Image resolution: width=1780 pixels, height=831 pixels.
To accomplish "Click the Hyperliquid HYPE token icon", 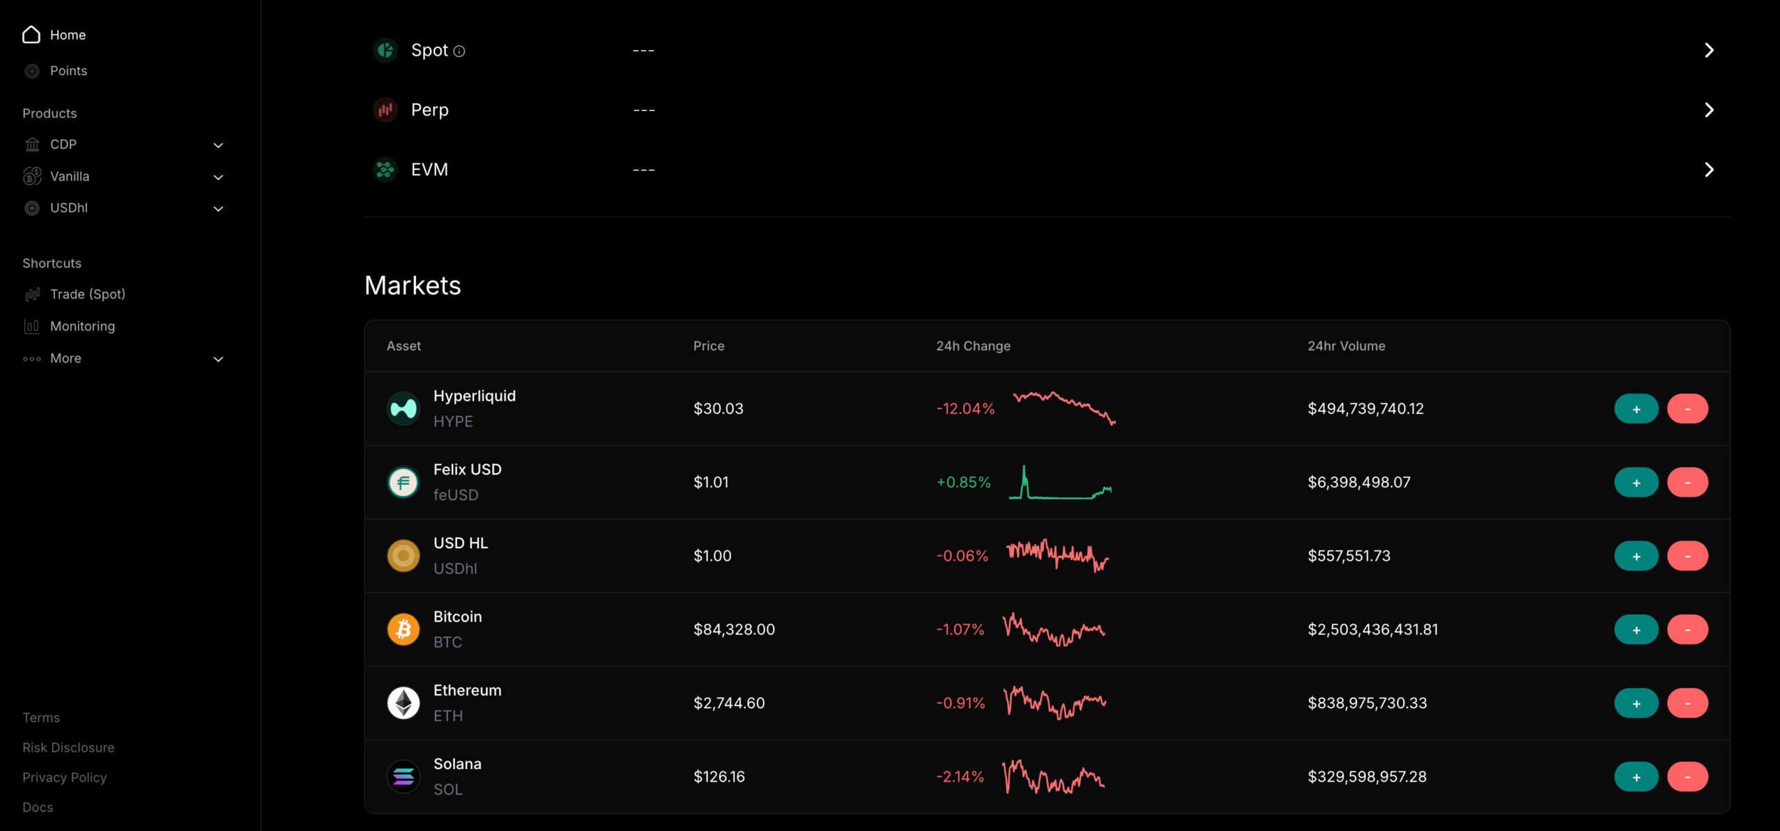I will click(x=403, y=409).
